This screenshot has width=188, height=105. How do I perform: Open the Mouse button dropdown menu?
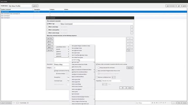pos(50,41)
